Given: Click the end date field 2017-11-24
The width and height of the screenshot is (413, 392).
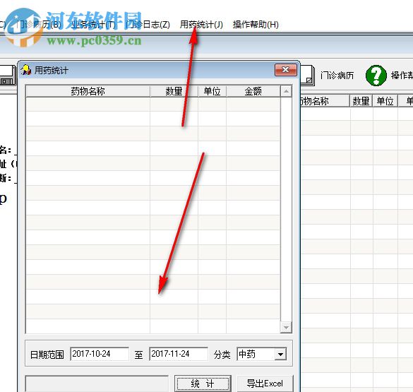Looking at the screenshot, I should tap(179, 354).
